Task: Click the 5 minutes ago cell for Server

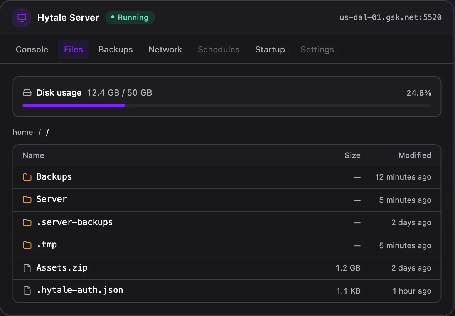Action: tap(405, 200)
